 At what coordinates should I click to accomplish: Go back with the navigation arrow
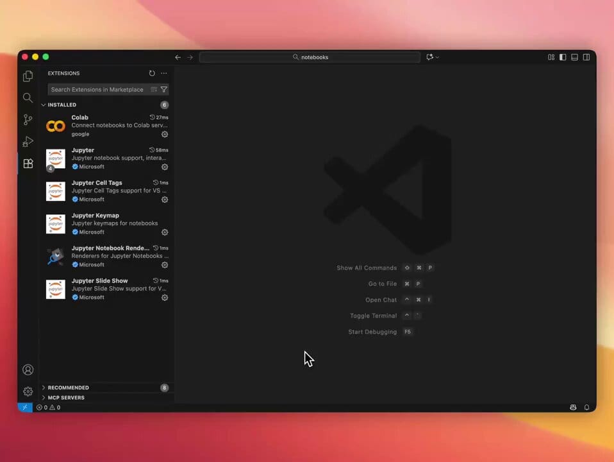click(x=178, y=57)
